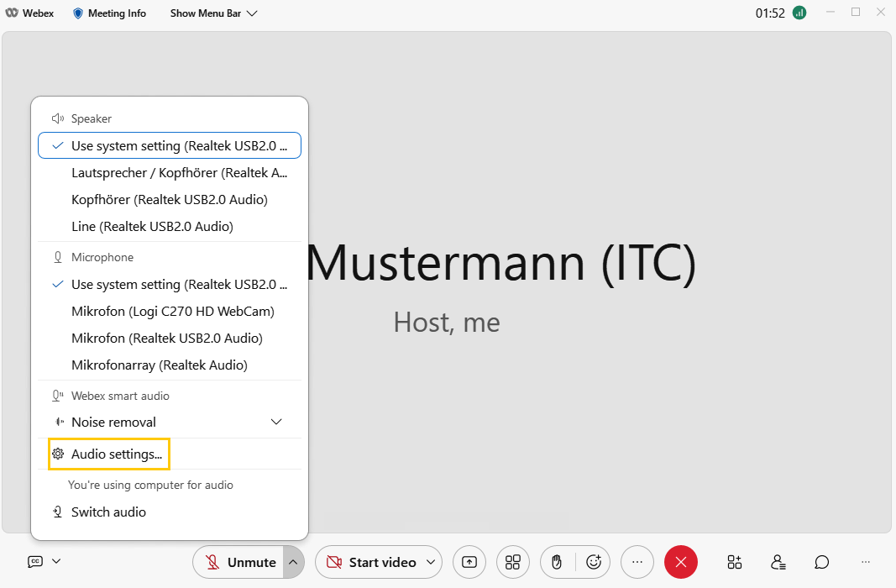Open the emoji reactions icon
The height and width of the screenshot is (588, 896).
coord(594,562)
